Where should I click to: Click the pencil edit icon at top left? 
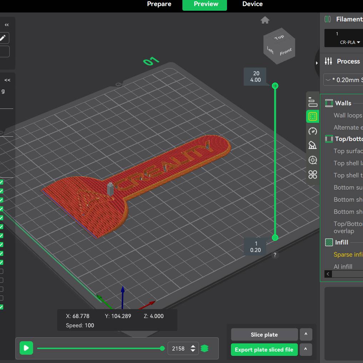[3, 38]
